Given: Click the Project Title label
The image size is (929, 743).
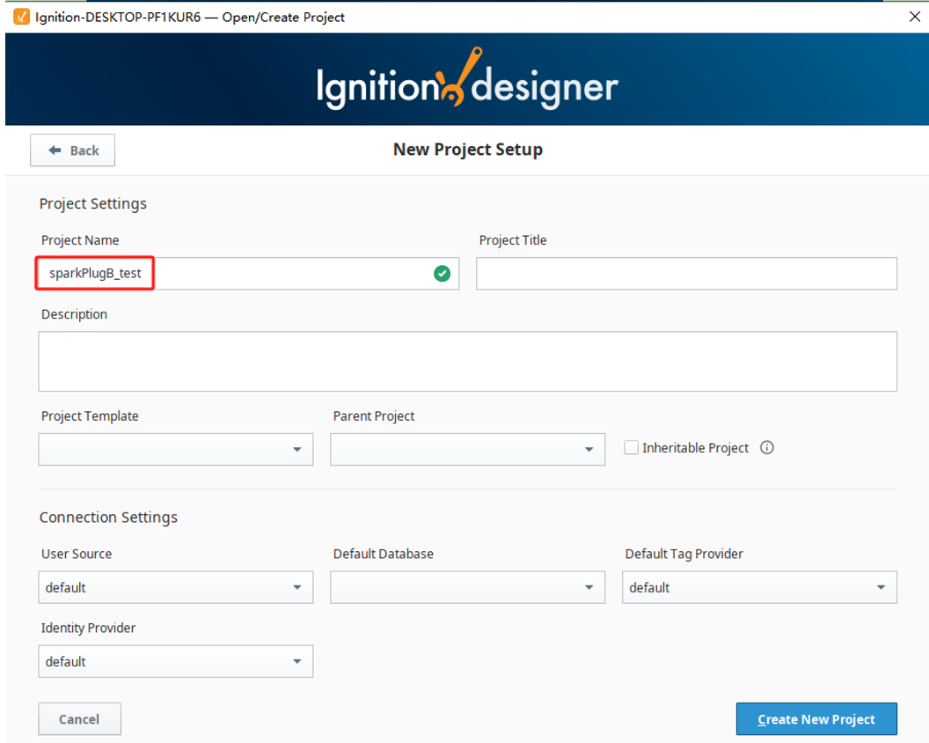Looking at the screenshot, I should [x=513, y=240].
